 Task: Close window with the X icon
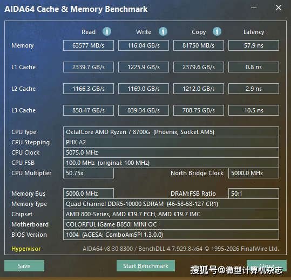point(279,8)
